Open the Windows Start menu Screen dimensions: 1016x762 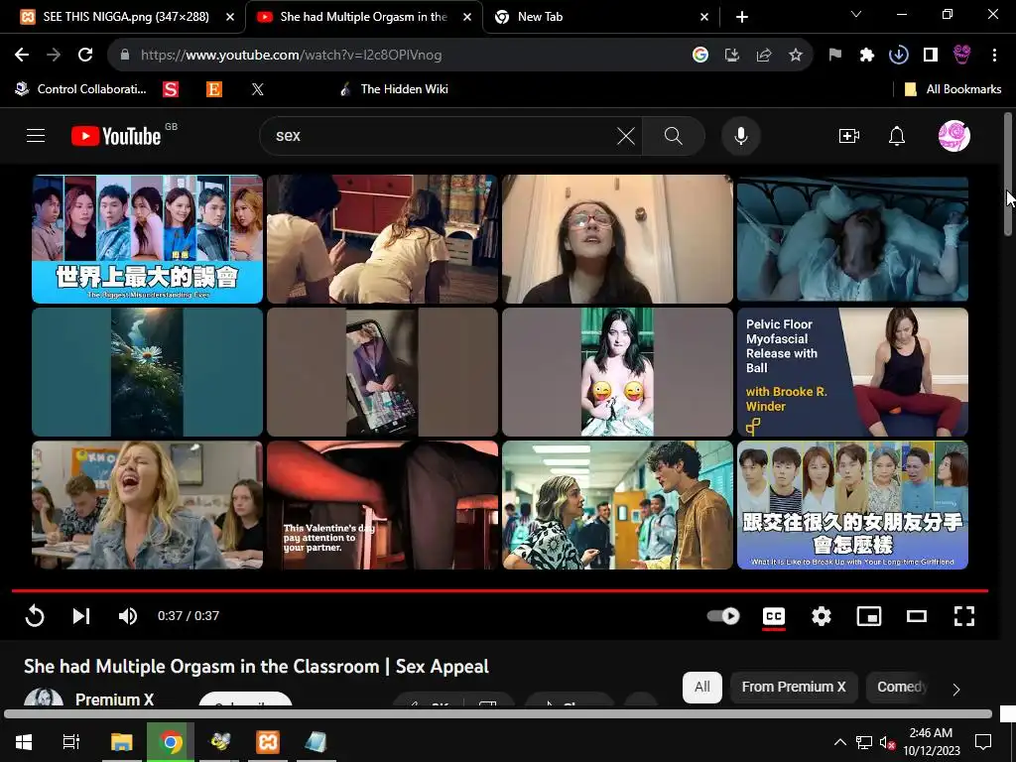click(x=24, y=742)
